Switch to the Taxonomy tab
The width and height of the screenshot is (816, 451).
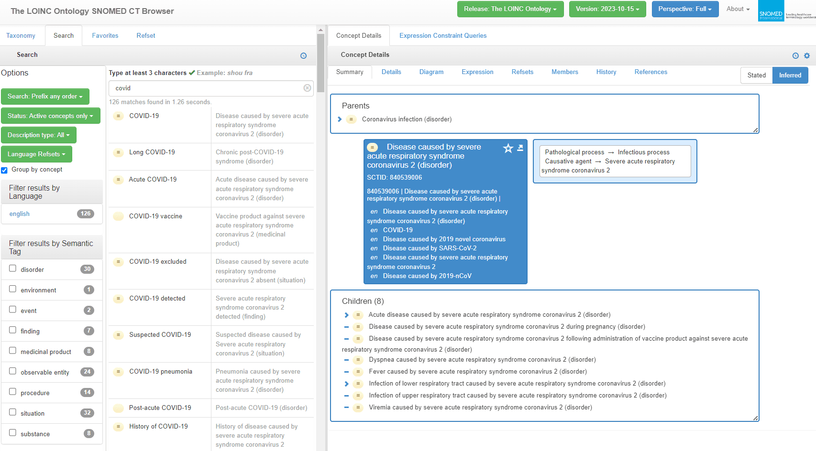click(x=21, y=36)
